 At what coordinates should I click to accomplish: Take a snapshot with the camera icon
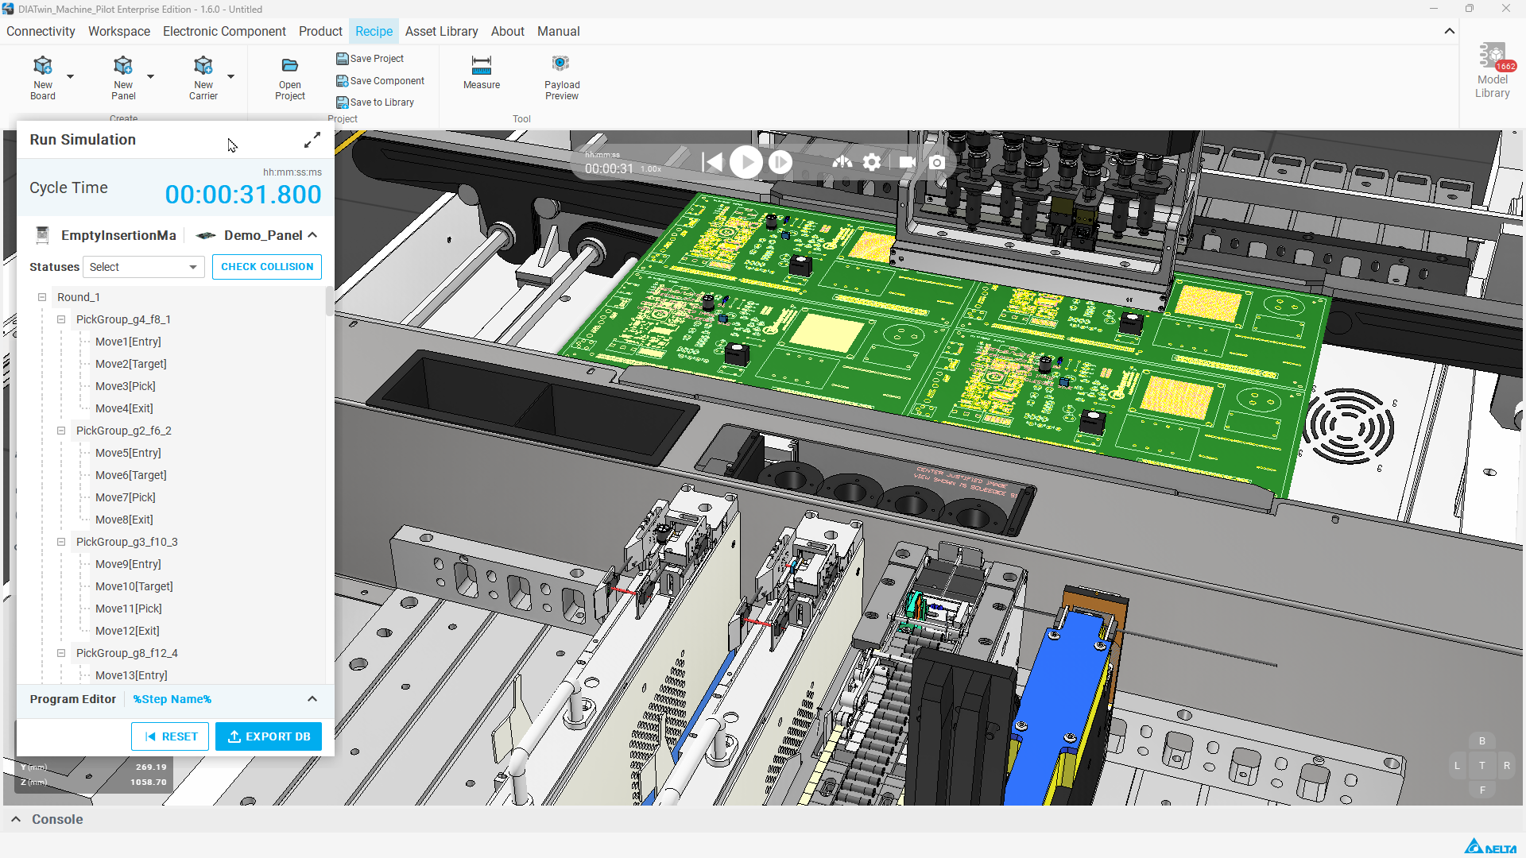pos(937,162)
